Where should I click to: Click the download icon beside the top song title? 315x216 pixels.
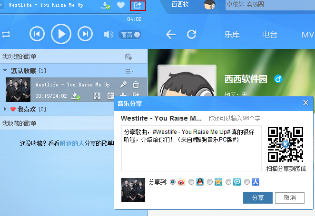coord(106,5)
